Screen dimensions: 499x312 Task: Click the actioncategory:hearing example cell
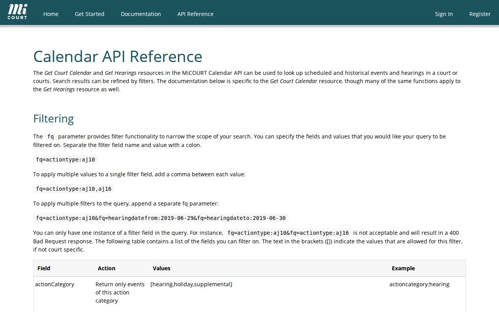point(419,284)
